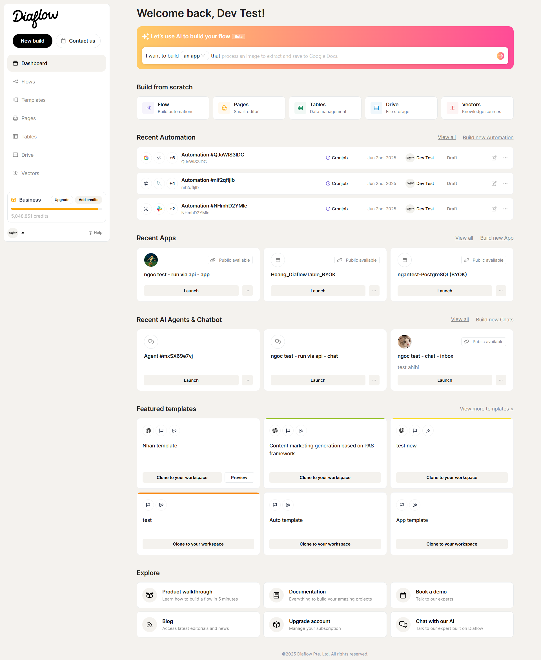Preview the Nhan template
The height and width of the screenshot is (660, 541).
click(239, 477)
